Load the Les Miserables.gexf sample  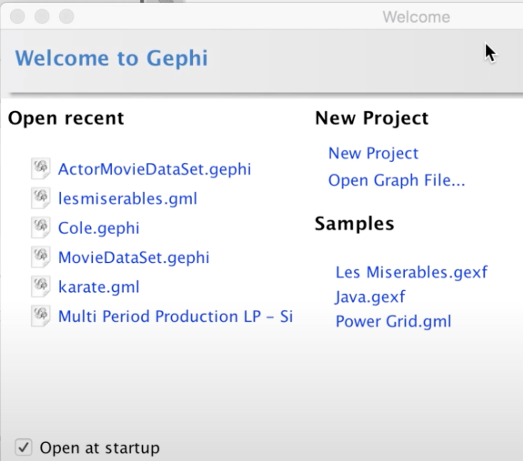(411, 272)
